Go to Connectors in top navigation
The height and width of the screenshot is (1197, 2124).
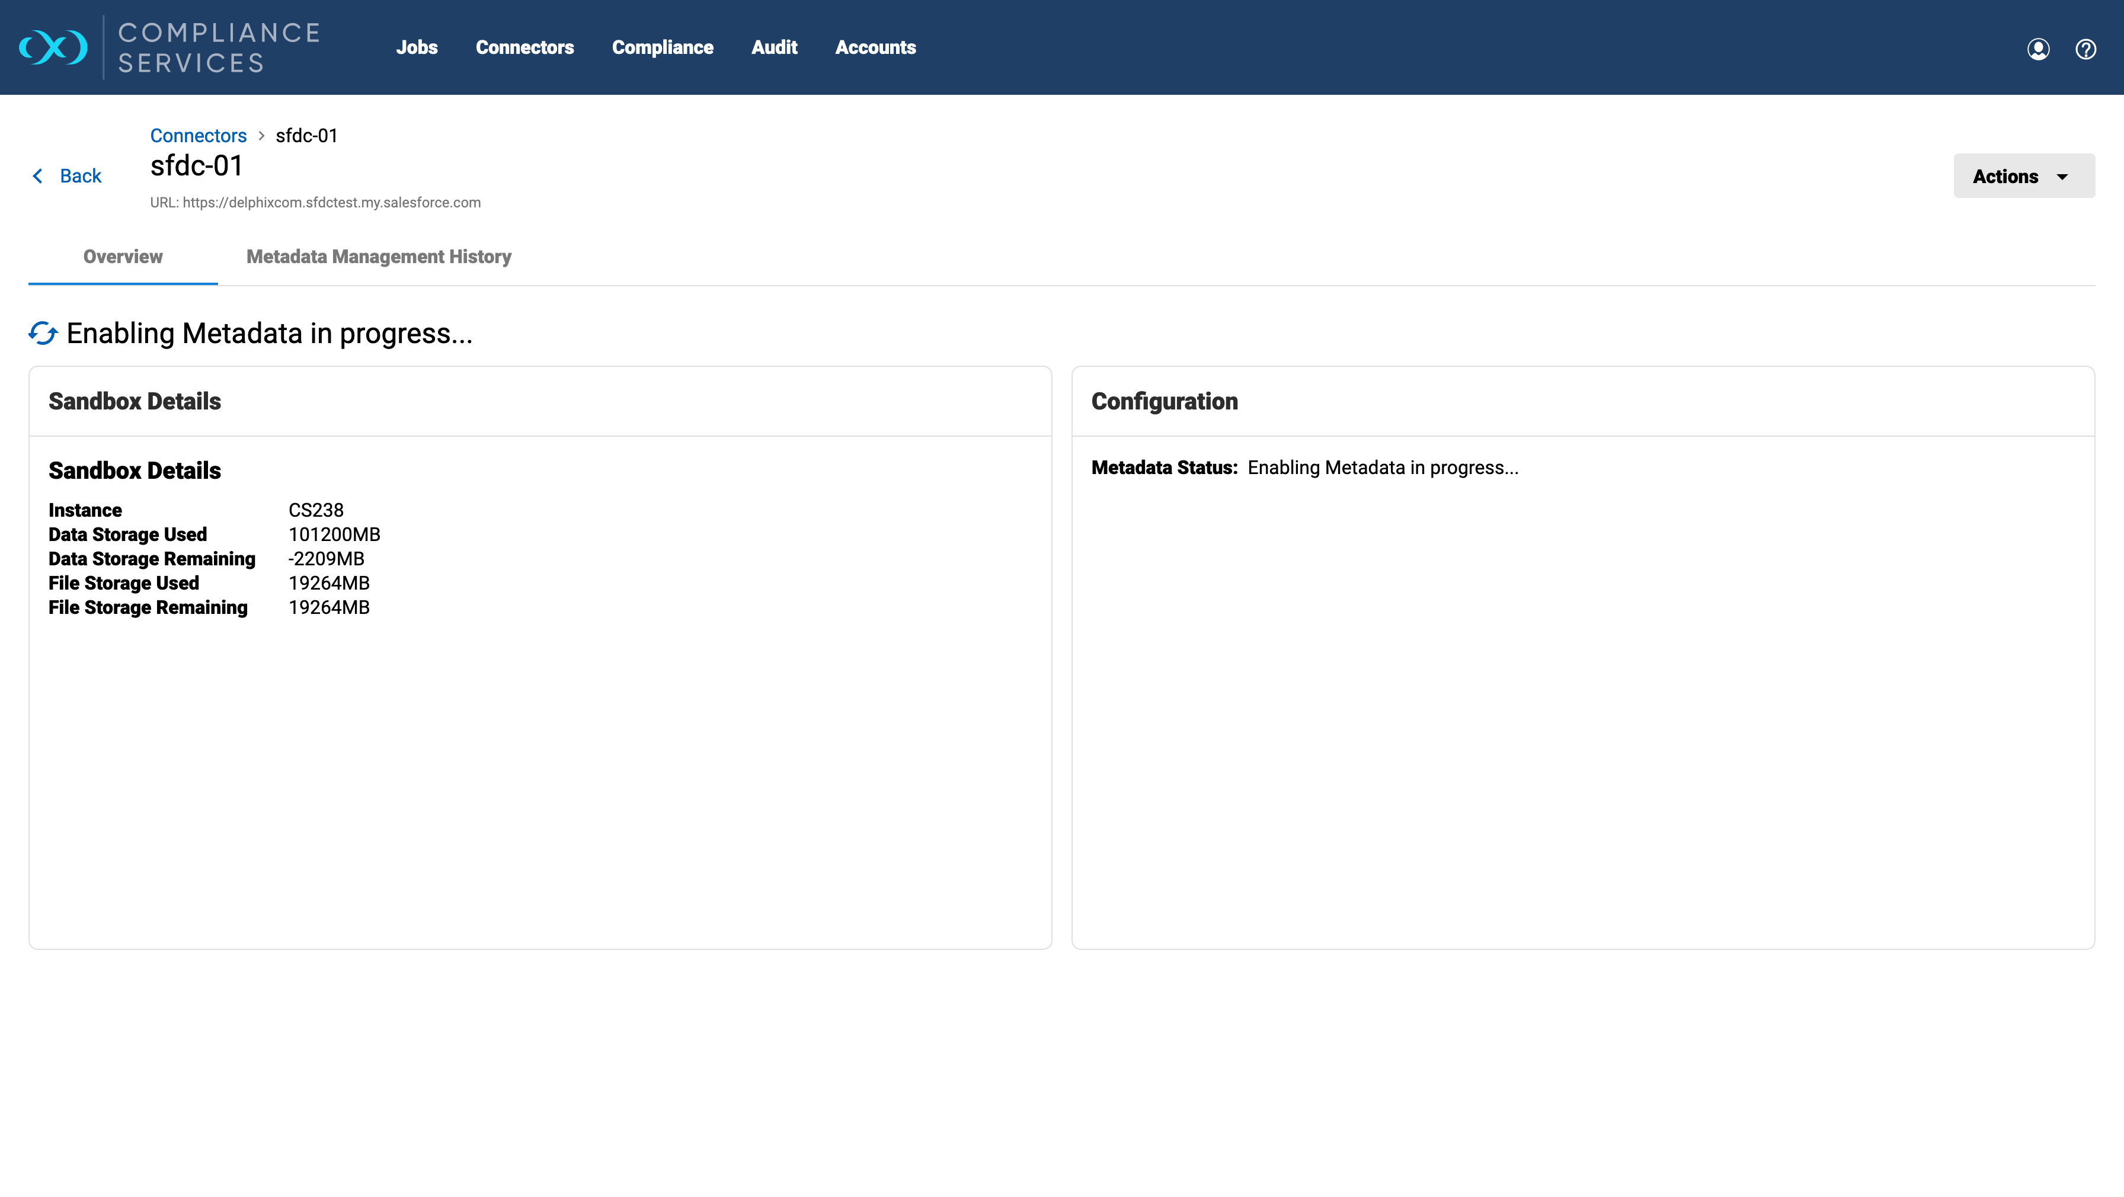pos(524,47)
